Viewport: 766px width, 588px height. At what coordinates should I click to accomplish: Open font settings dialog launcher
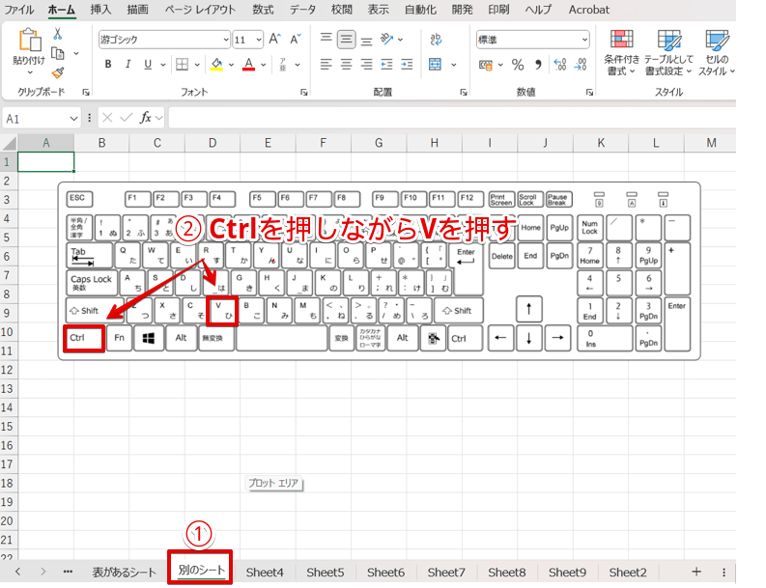click(x=304, y=93)
